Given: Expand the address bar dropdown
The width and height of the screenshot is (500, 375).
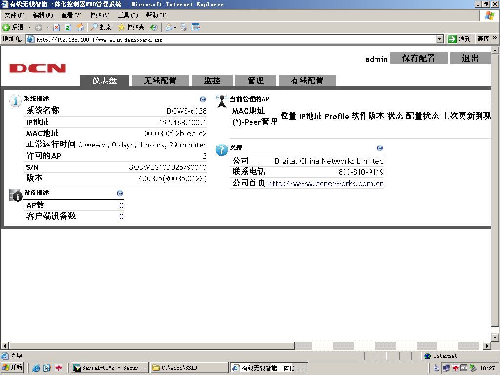Looking at the screenshot, I should coord(440,39).
